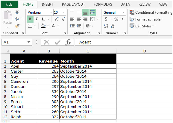
Task: Click the Increase Indent icon
Action: (79, 26)
